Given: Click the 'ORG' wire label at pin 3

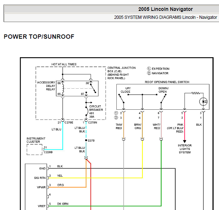Looking at the screenshot, I should (x=60, y=185).
